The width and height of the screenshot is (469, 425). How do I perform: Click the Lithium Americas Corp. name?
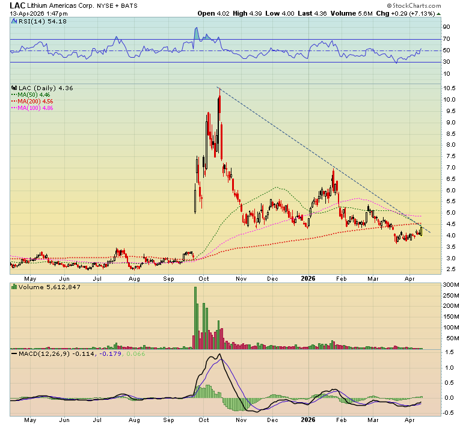pyautogui.click(x=61, y=5)
